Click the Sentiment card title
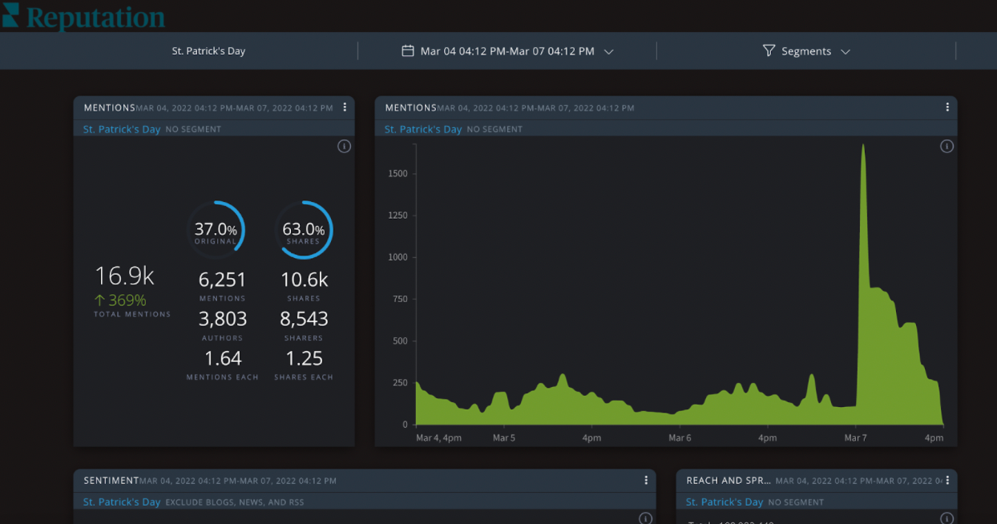The image size is (997, 524). click(x=111, y=481)
